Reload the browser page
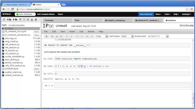 coord(12,9)
